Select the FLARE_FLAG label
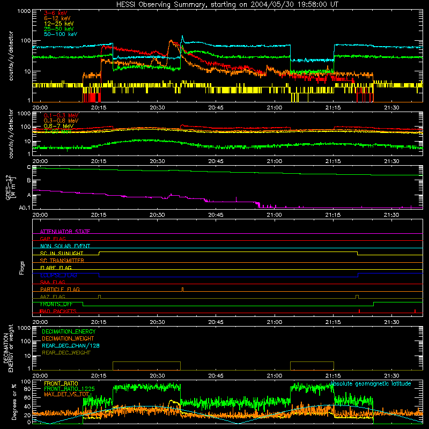 pyautogui.click(x=56, y=268)
